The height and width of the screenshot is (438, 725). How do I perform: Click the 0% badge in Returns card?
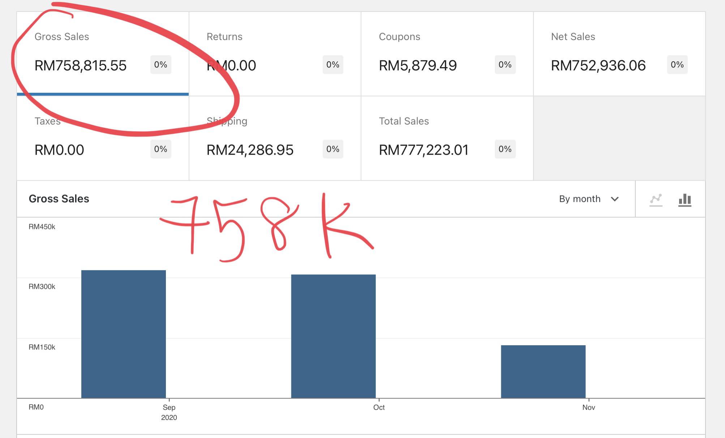333,65
